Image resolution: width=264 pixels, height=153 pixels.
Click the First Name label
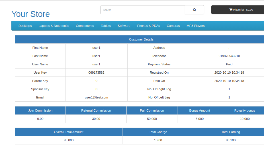click(x=40, y=48)
